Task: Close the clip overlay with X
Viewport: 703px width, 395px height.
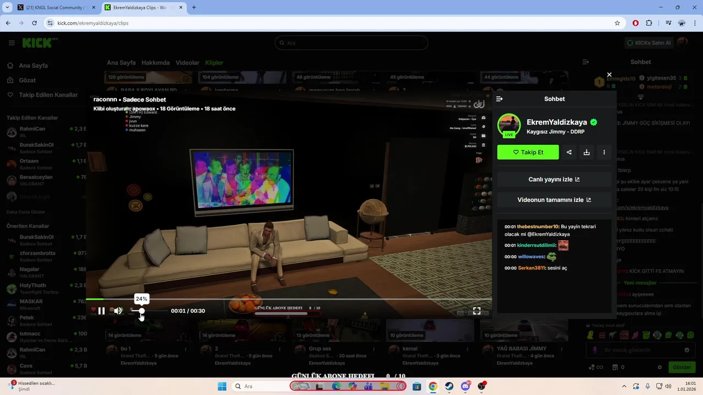Action: 609,75
